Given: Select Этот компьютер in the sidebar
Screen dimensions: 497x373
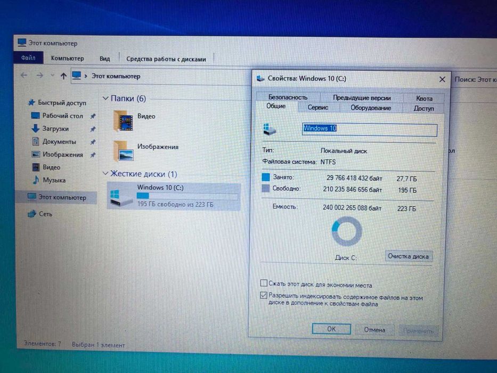Looking at the screenshot, I should tap(56, 197).
